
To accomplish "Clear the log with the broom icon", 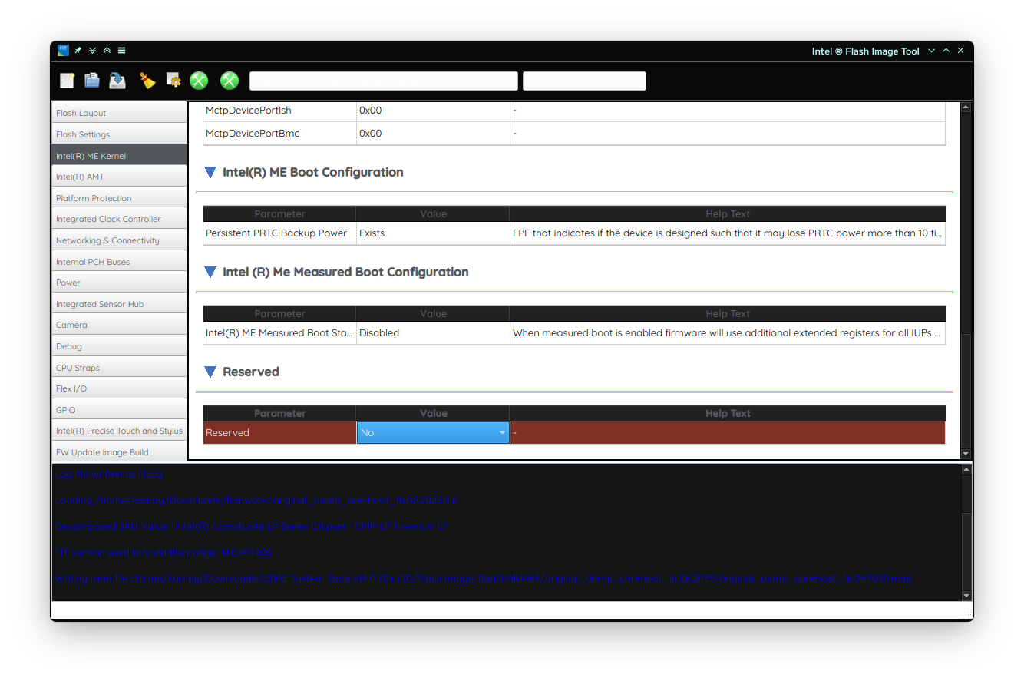I will tap(147, 81).
